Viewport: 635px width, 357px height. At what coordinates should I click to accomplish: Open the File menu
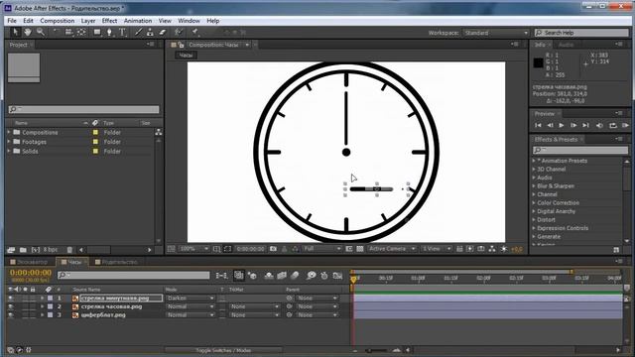pyautogui.click(x=12, y=21)
